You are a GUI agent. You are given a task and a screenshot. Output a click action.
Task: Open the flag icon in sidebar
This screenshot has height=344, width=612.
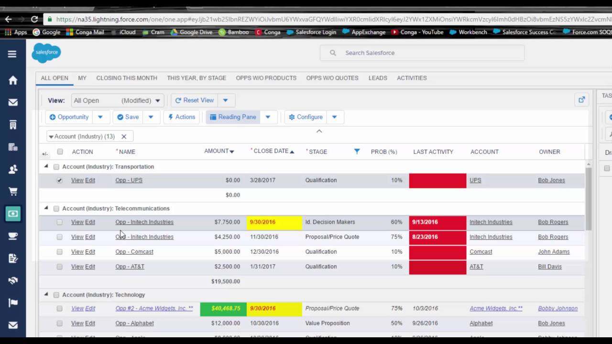(13, 303)
